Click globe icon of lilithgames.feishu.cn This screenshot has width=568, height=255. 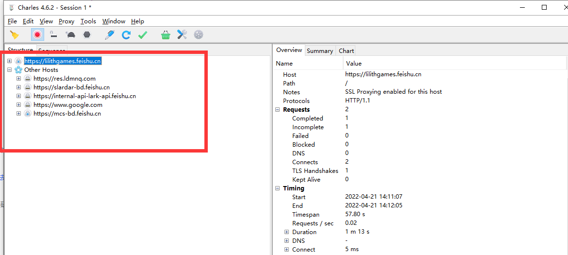[18, 61]
